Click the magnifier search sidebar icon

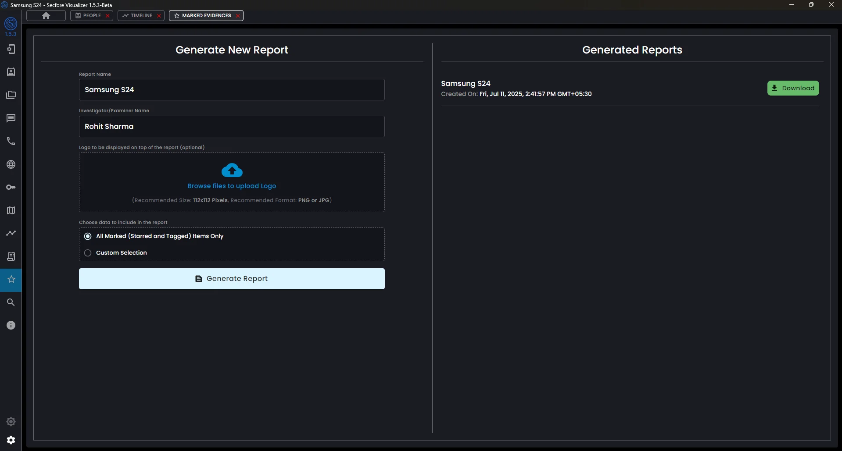(x=11, y=302)
